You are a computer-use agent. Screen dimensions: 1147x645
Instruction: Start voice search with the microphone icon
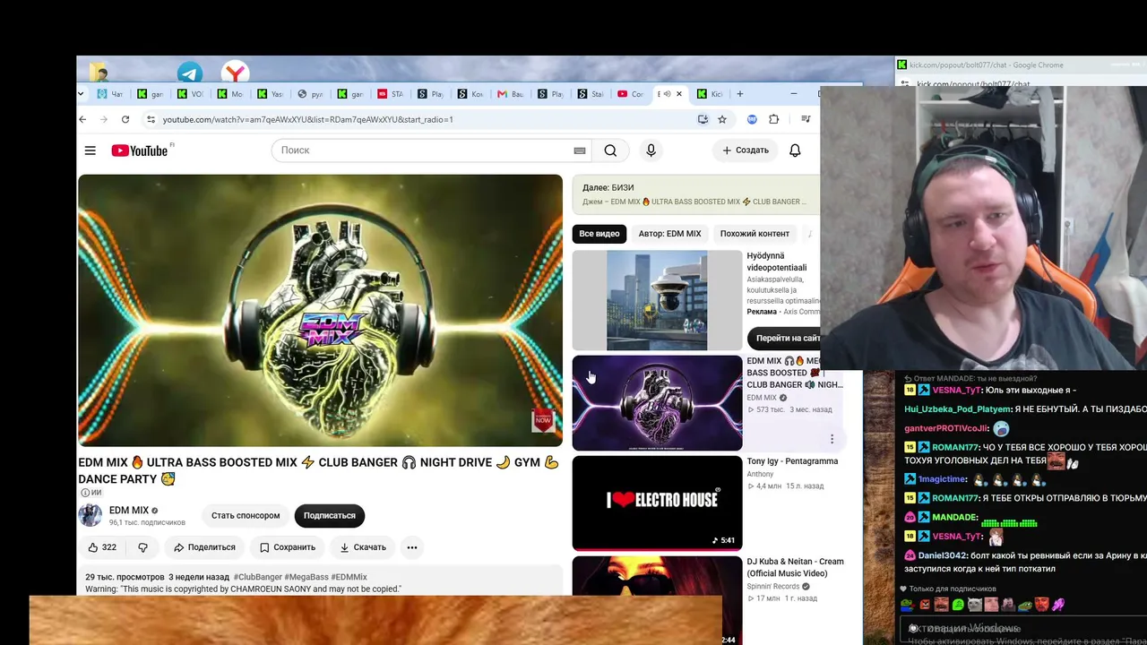(651, 150)
